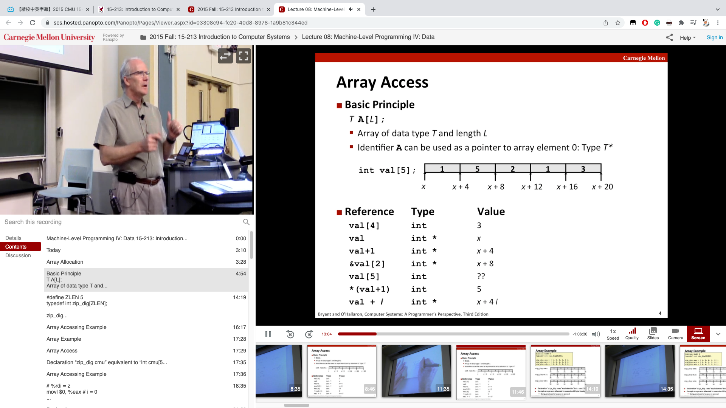Jump to Array Accessing Example 16:17

point(146,327)
